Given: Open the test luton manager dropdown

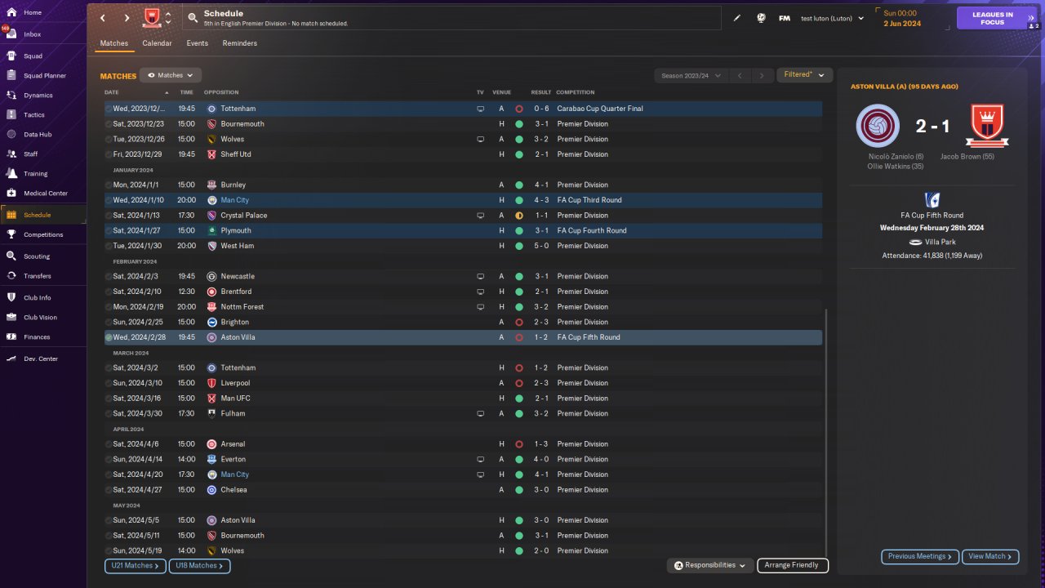Looking at the screenshot, I should pyautogui.click(x=832, y=18).
